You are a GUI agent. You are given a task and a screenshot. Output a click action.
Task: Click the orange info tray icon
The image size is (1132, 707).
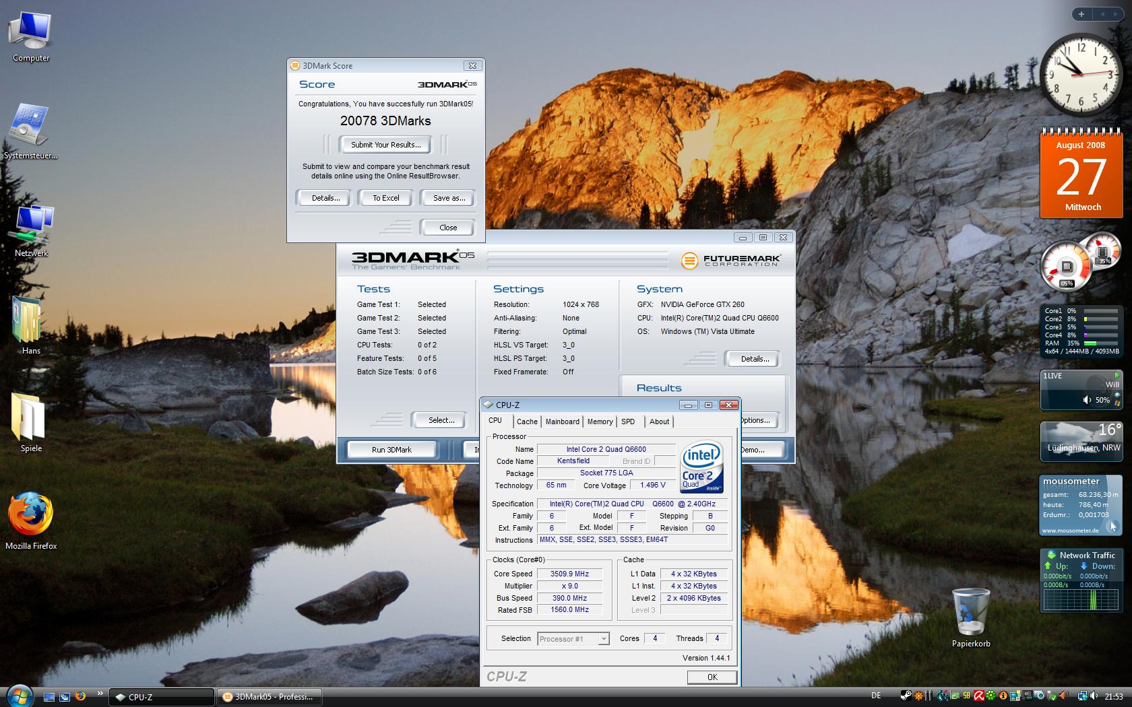pyautogui.click(x=1003, y=696)
